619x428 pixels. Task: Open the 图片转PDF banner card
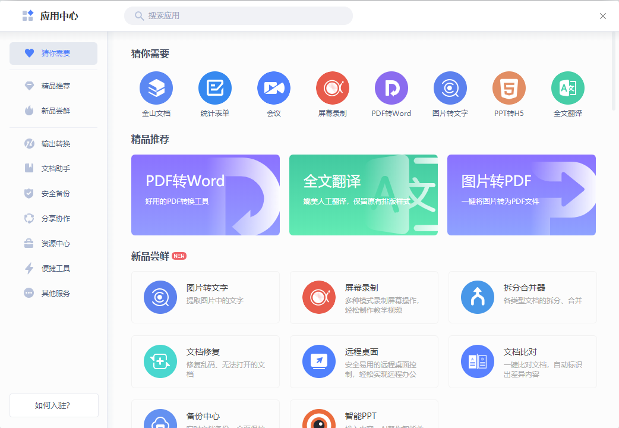click(x=522, y=195)
